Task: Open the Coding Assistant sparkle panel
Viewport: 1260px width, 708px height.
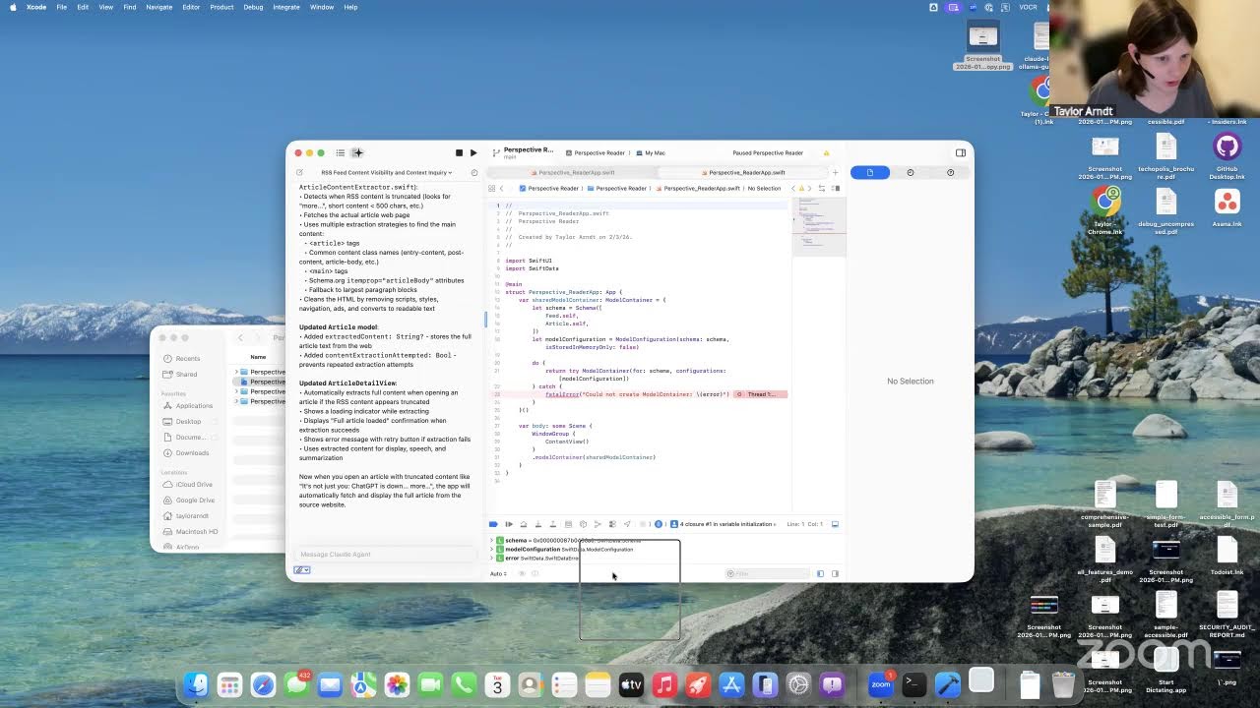Action: click(x=357, y=152)
